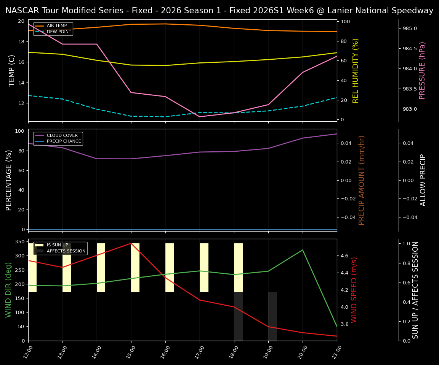Toggle the CLOUD COVER legend entry
Screen dimensions: 439x365
(64, 135)
